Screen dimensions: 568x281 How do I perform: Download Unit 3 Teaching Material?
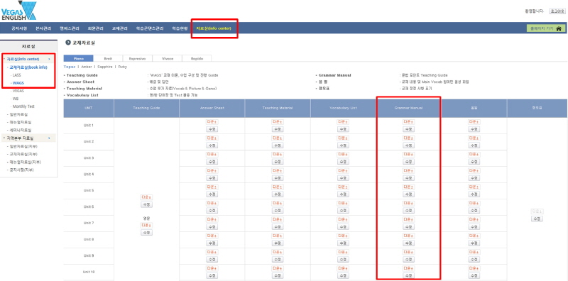pyautogui.click(x=277, y=154)
